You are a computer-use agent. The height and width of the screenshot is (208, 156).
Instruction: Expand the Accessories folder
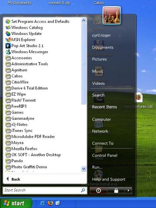click(x=19, y=58)
